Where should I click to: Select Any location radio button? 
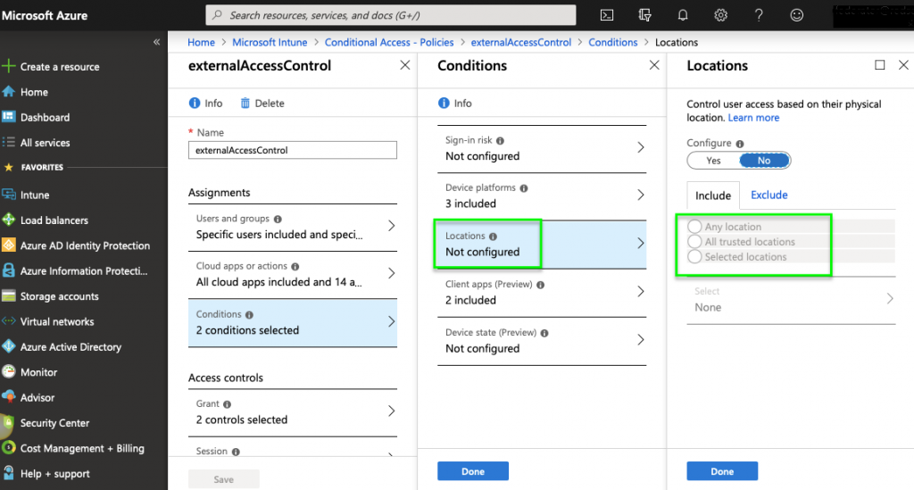coord(694,227)
